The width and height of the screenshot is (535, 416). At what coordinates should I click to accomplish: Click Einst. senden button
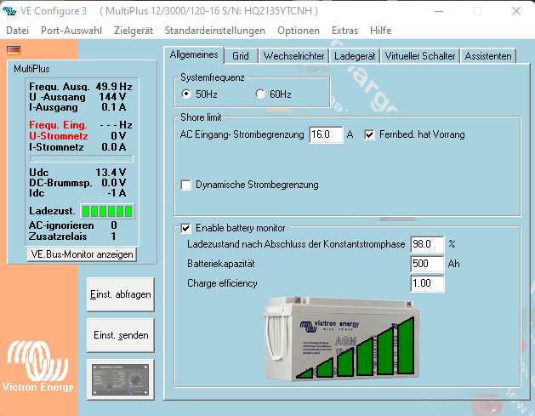click(121, 335)
